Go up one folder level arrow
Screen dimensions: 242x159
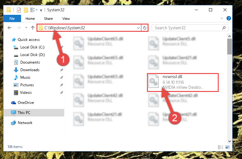(x=32, y=28)
